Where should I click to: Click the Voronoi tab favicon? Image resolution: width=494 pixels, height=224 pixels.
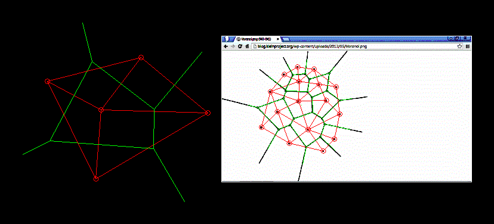(239, 39)
